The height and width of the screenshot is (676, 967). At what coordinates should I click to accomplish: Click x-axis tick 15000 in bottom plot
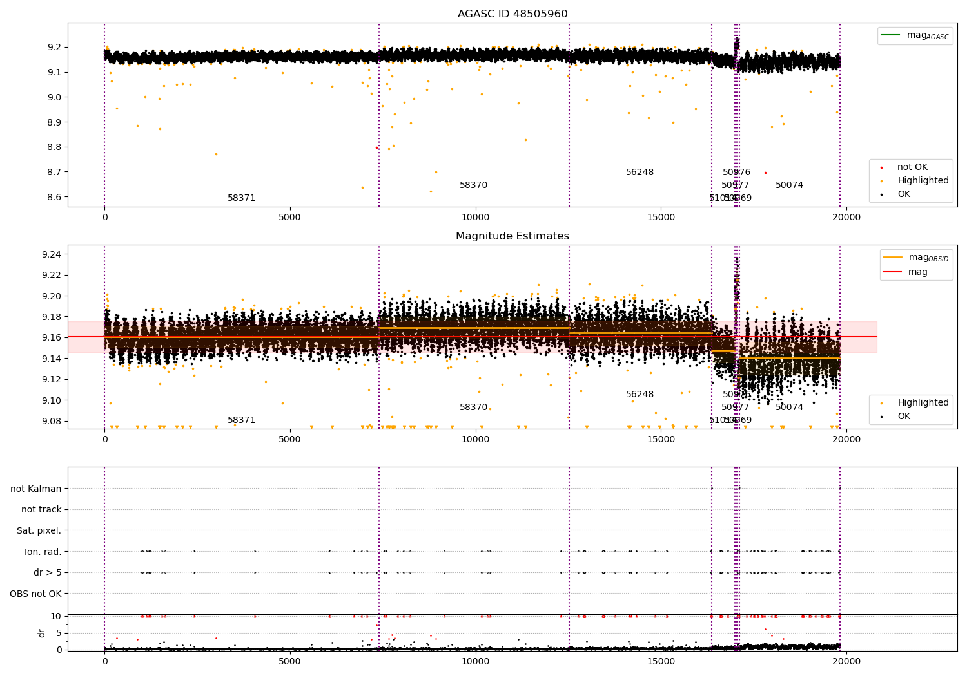point(661,661)
